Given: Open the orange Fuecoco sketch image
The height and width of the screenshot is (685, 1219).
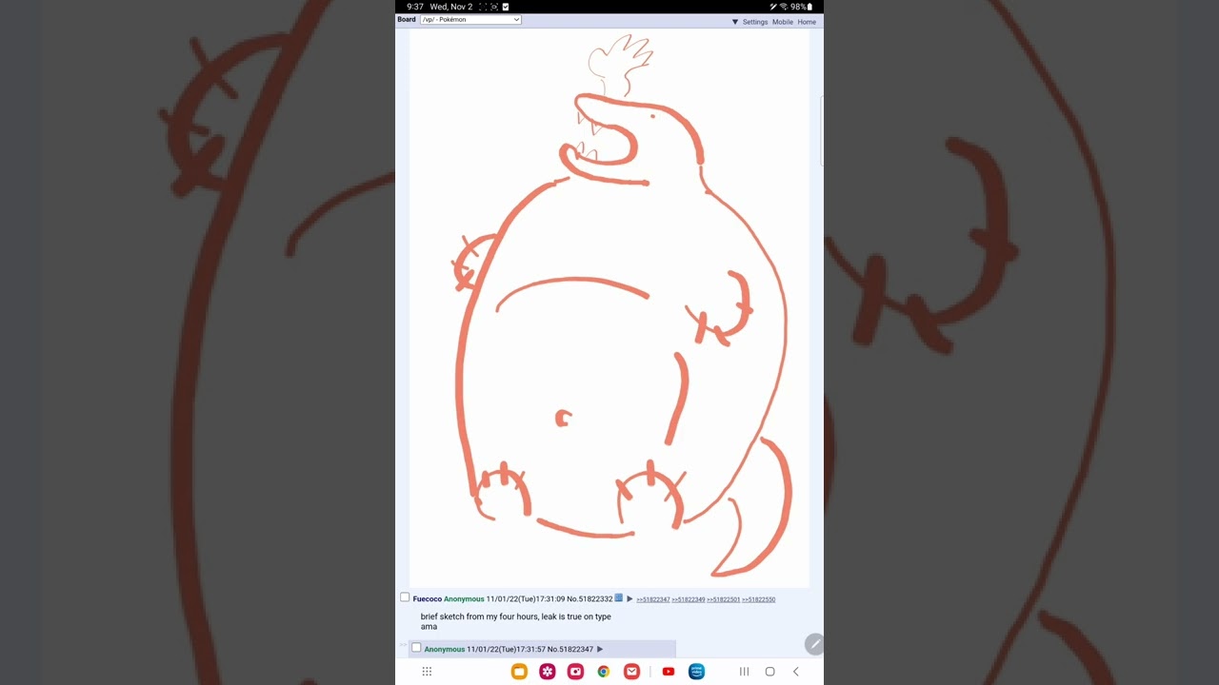Looking at the screenshot, I should pos(609,307).
